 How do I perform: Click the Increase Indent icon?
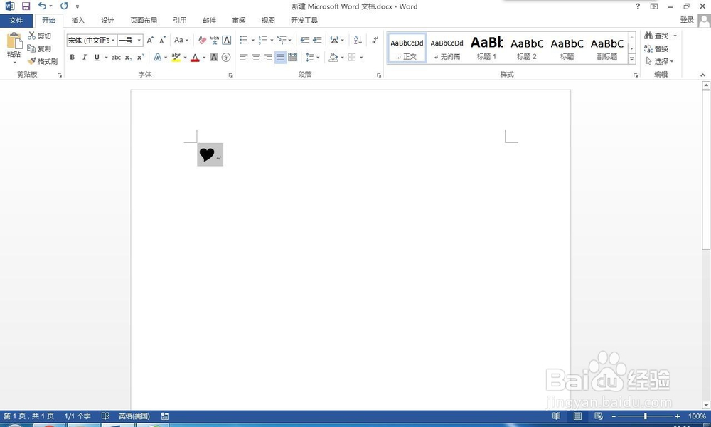point(317,41)
